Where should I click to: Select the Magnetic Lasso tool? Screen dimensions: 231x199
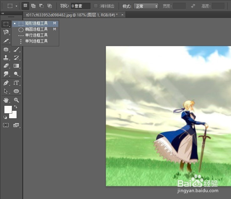pos(6,32)
